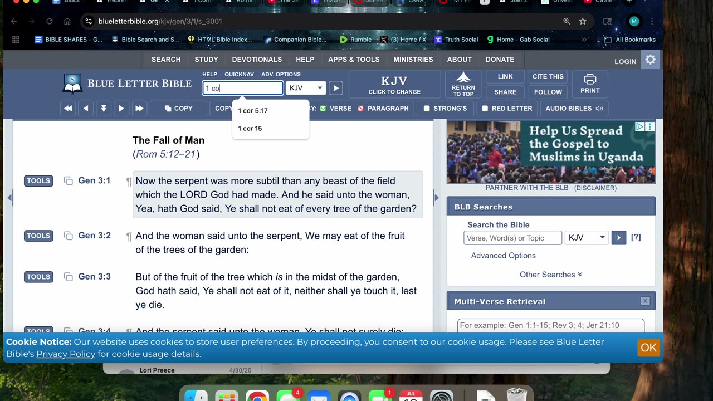The image size is (713, 401).
Task: Open the Privacy Policy link in the cookie notice
Action: [66, 354]
